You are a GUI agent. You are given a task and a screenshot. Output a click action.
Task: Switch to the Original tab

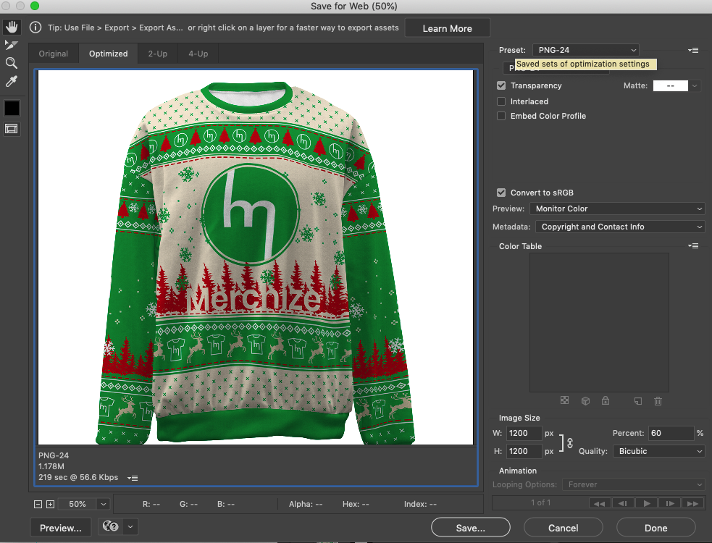[x=54, y=54]
